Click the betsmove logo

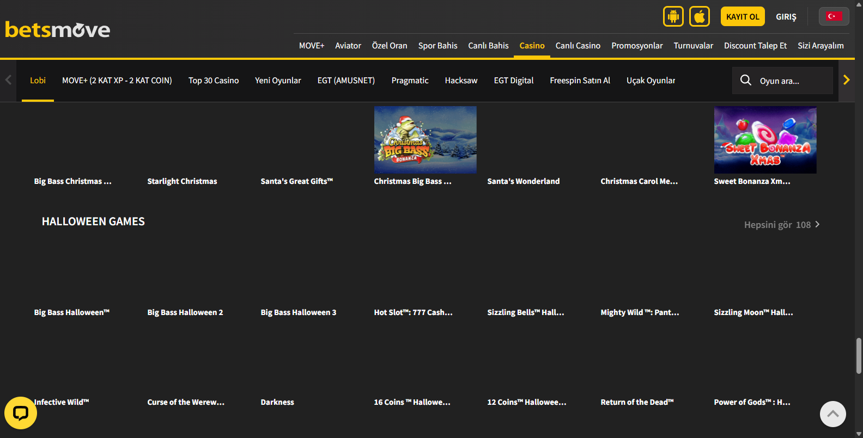tap(58, 30)
